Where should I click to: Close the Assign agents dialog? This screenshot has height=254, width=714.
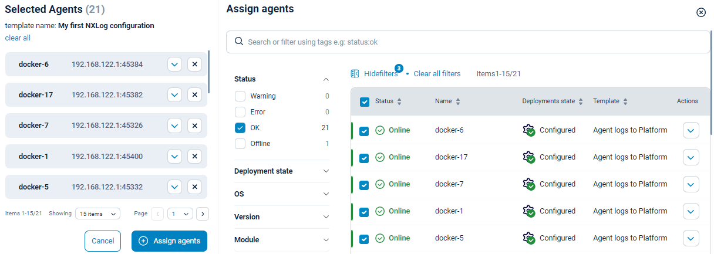point(700,13)
